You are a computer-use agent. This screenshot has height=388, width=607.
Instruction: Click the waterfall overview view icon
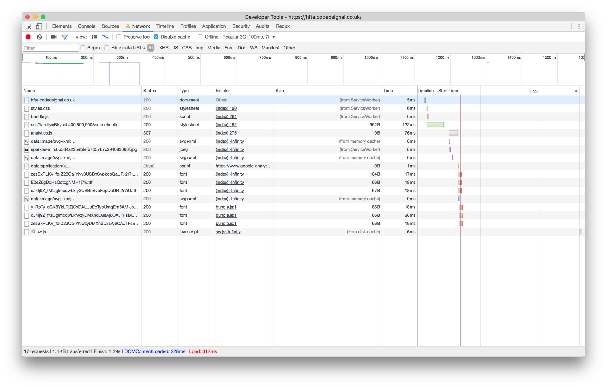106,37
